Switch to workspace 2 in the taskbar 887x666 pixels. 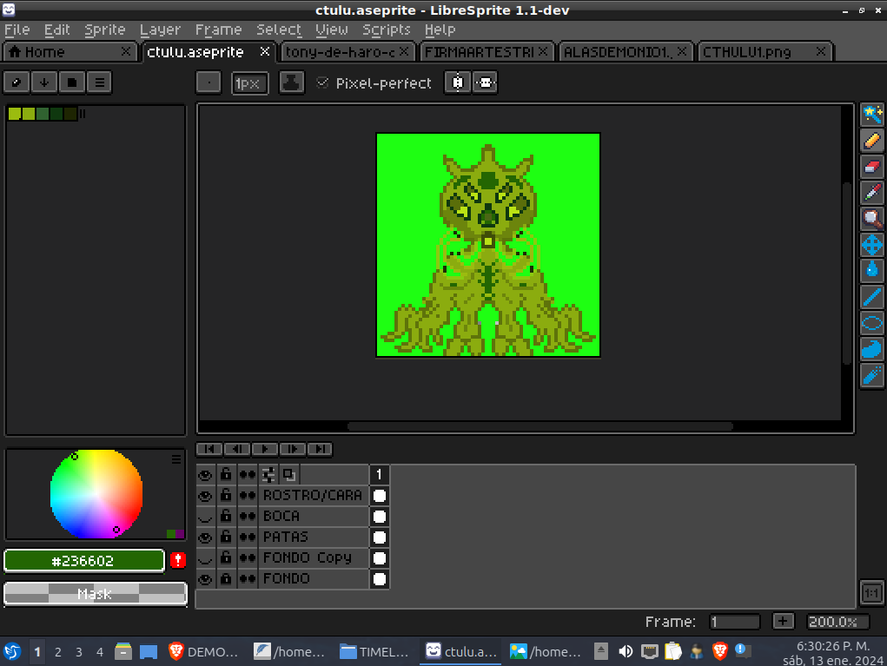(57, 652)
